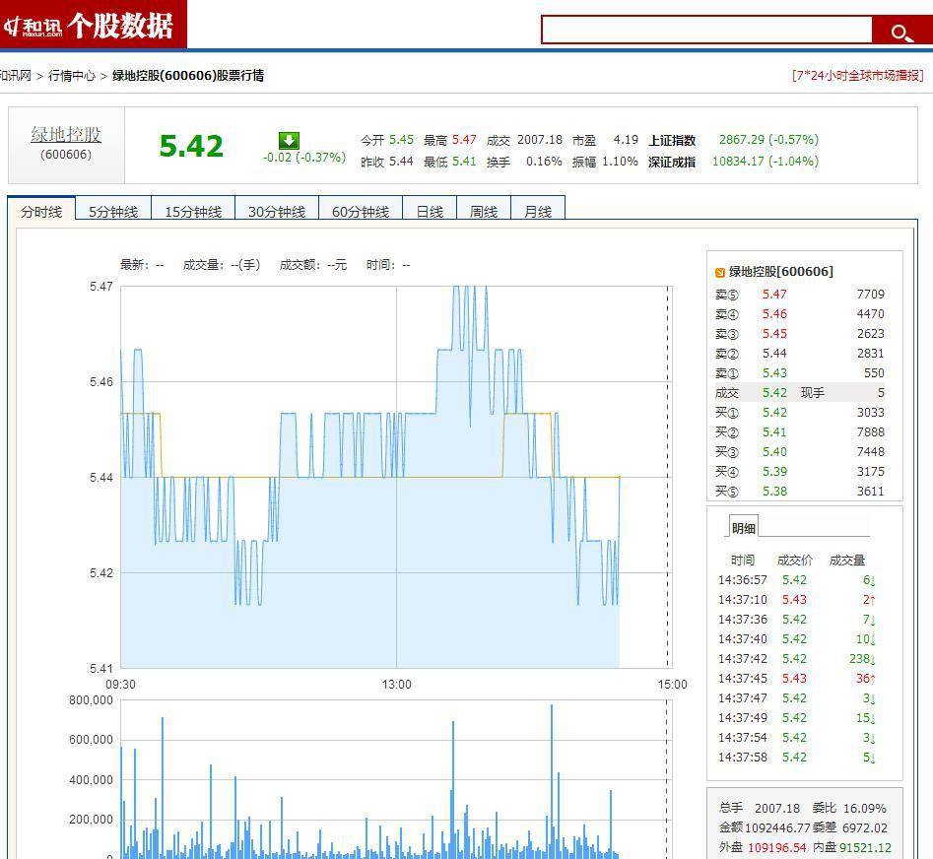Click the 买② 5.41 order row
Image resolution: width=933 pixels, height=859 pixels.
tap(800, 431)
